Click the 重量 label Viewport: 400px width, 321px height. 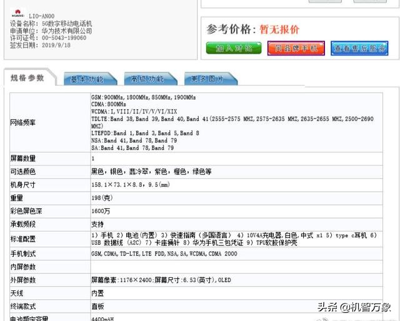pos(17,198)
